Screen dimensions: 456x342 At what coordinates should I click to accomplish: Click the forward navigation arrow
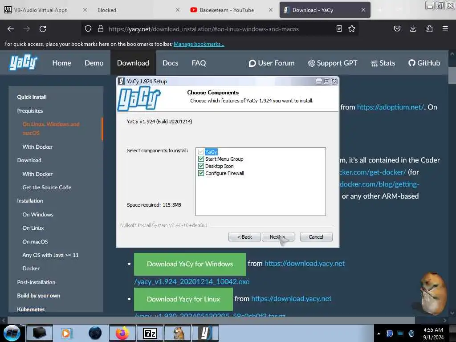pyautogui.click(x=27, y=29)
